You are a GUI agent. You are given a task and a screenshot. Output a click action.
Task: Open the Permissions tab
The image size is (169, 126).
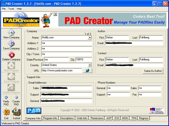(97, 118)
